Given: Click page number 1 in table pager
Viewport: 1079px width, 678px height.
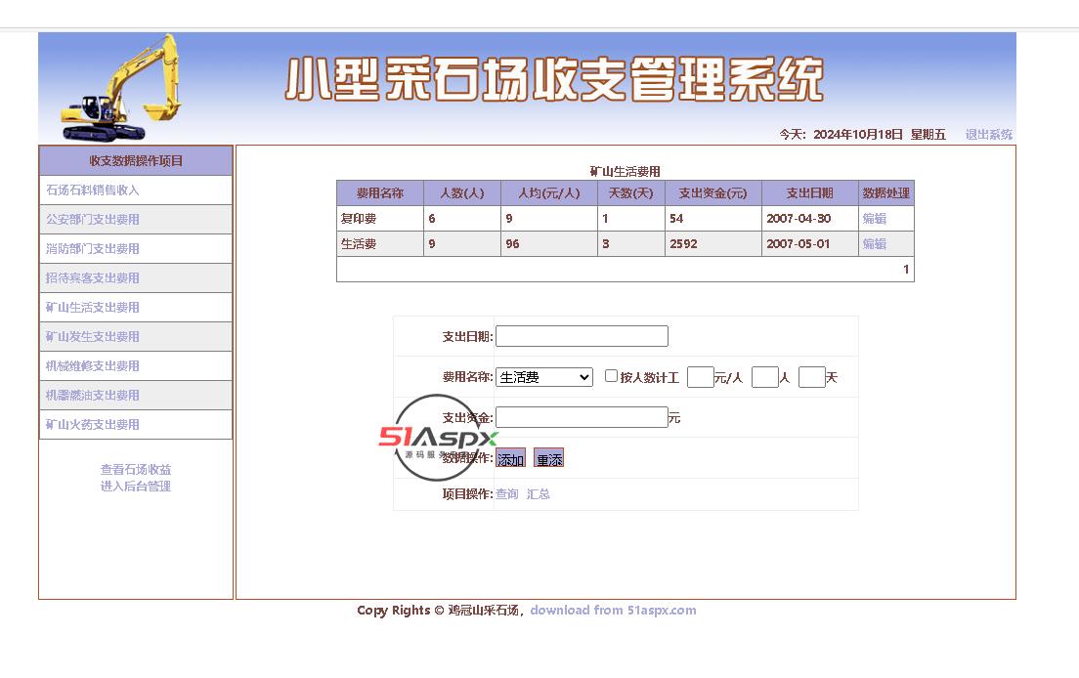Looking at the screenshot, I should 906,270.
